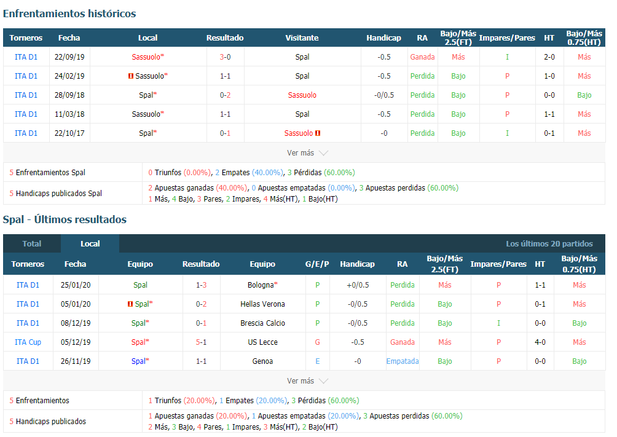Click visiting team Sassuolo in 28/09/18 row
This screenshot has height=437, width=617.
tap(302, 95)
